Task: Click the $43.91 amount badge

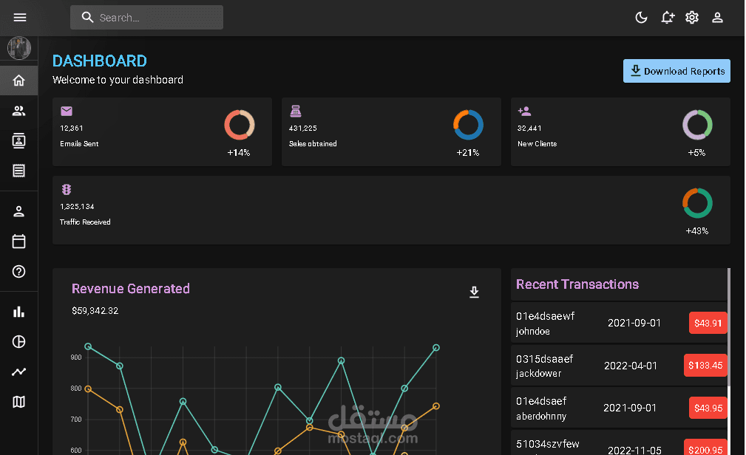Action: 708,323
